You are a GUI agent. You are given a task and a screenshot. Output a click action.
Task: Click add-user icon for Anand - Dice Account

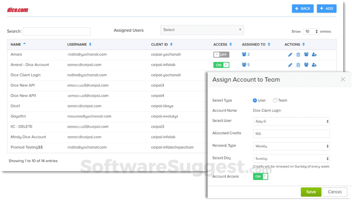point(314,65)
